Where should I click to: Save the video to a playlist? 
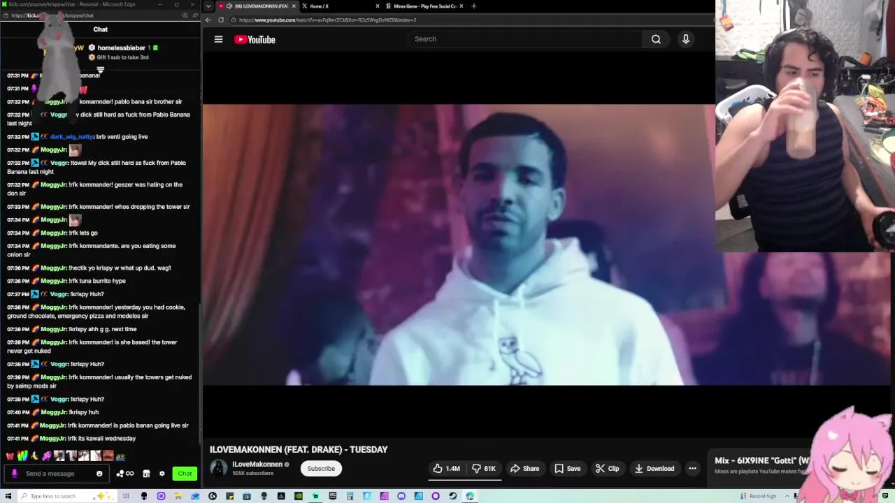coord(567,469)
